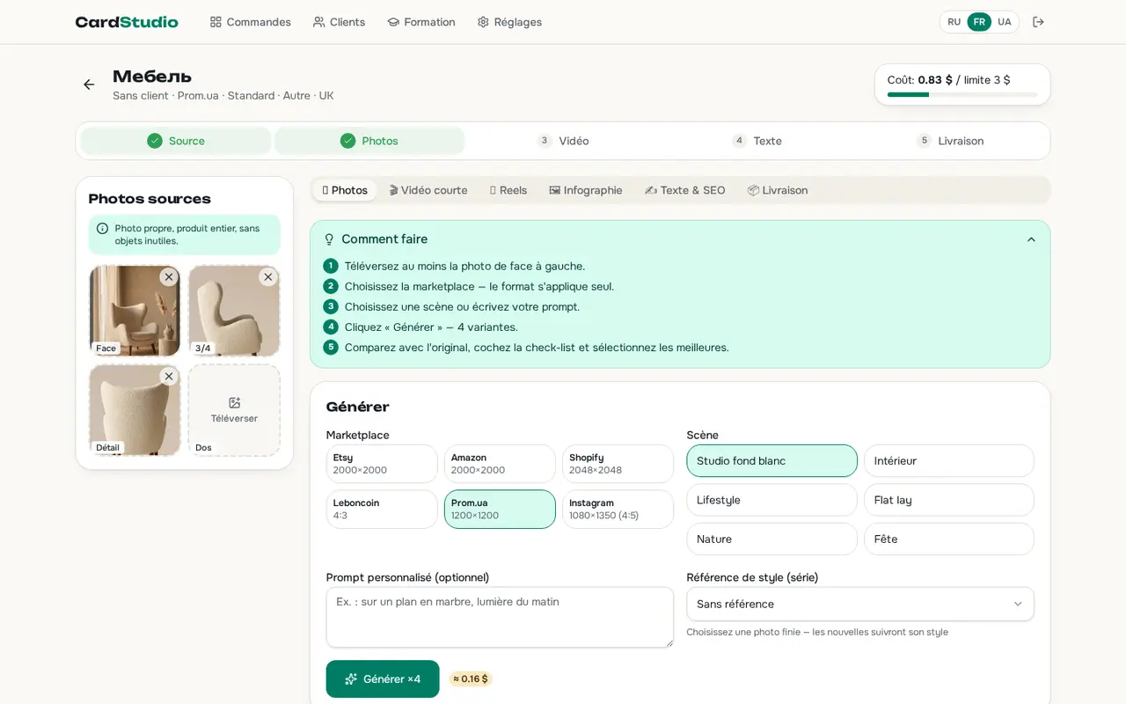
Task: Remove the Face source photo
Action: point(169,277)
